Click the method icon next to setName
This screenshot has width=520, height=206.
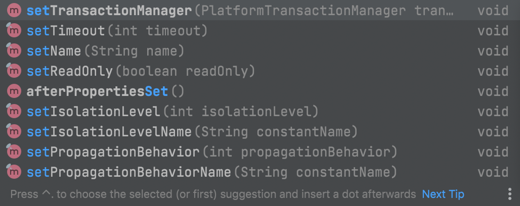coord(14,51)
